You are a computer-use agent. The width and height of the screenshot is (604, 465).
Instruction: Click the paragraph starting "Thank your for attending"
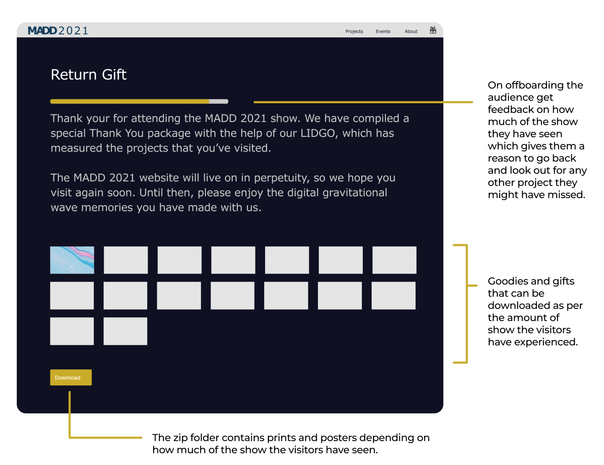[x=230, y=133]
